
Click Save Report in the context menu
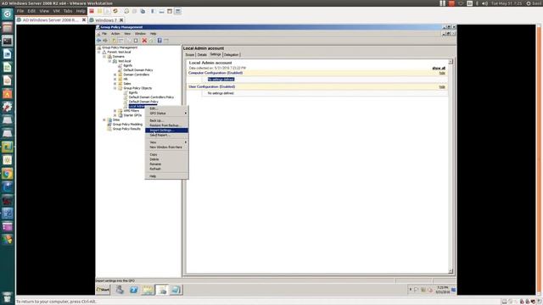[166, 136]
